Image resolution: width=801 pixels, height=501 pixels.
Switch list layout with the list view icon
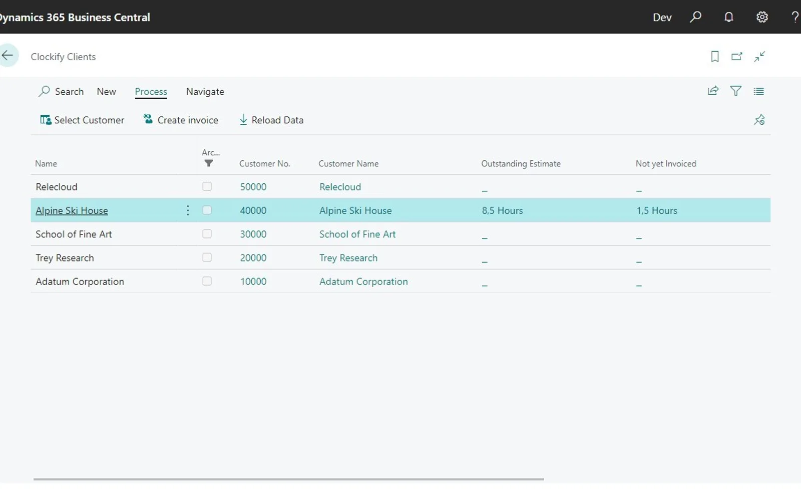759,91
